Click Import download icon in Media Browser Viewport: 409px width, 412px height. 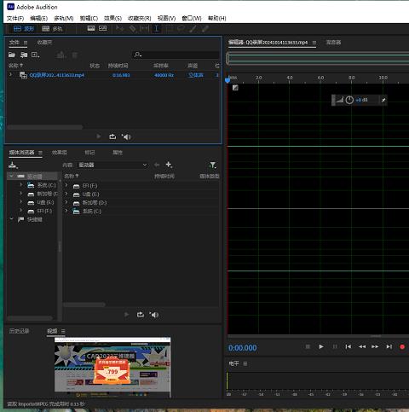tap(13, 165)
